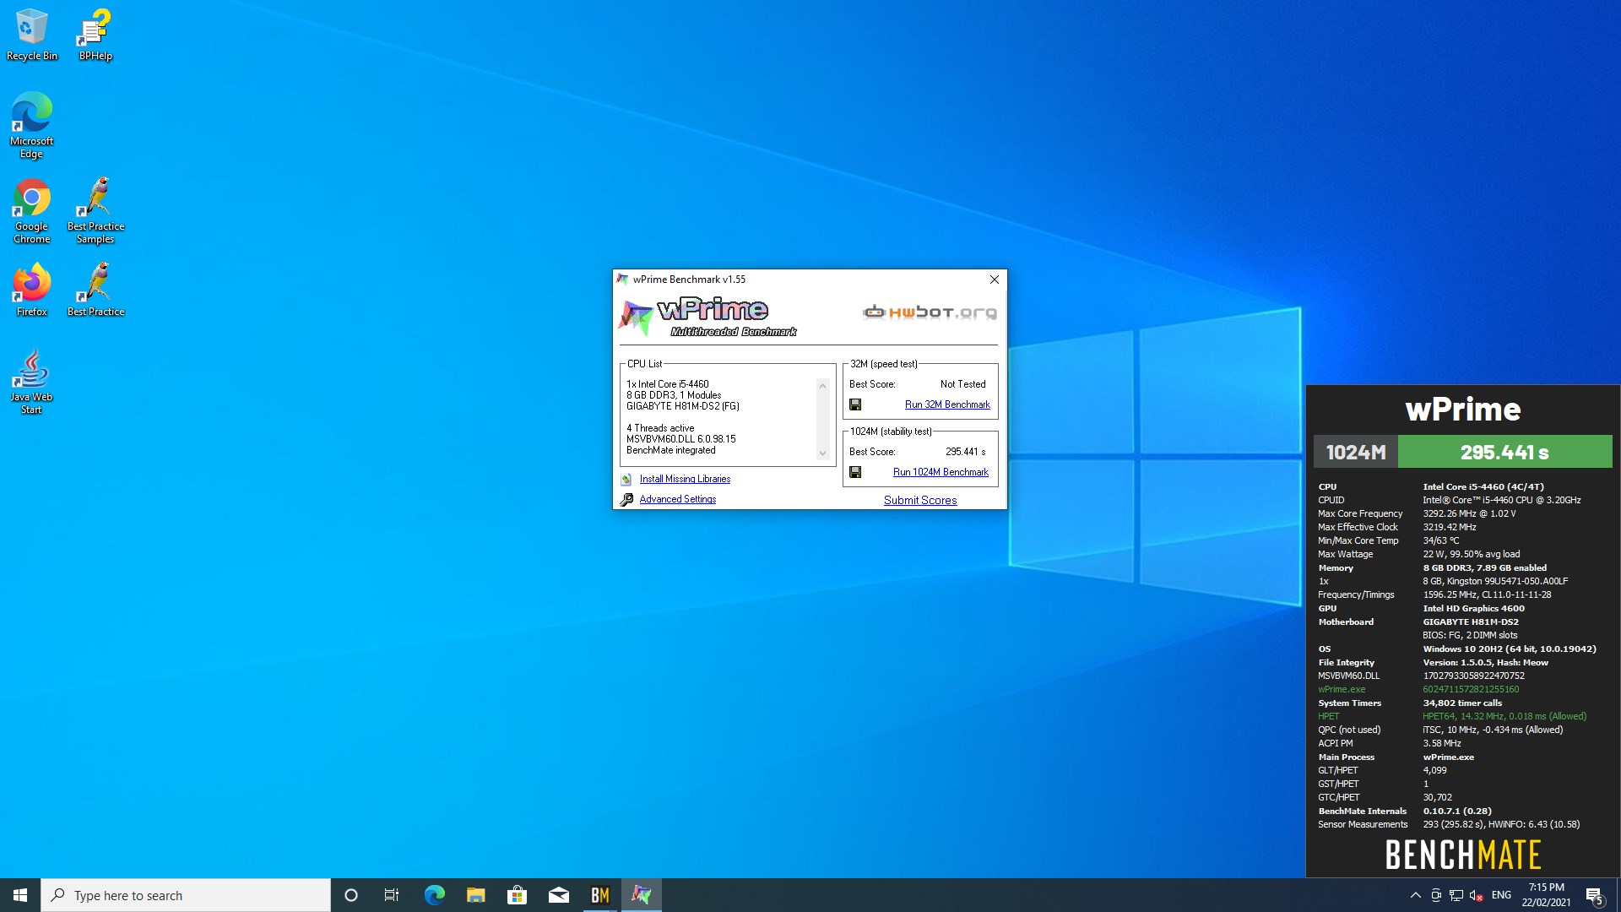Open Cortana from the taskbar

(x=351, y=895)
